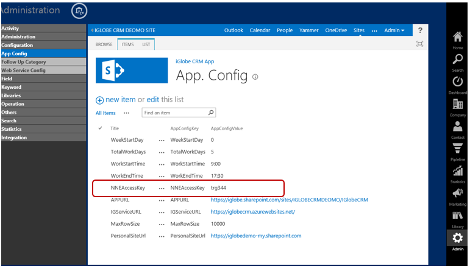
Task: Click the App. Config info icon
Action: pos(255,77)
